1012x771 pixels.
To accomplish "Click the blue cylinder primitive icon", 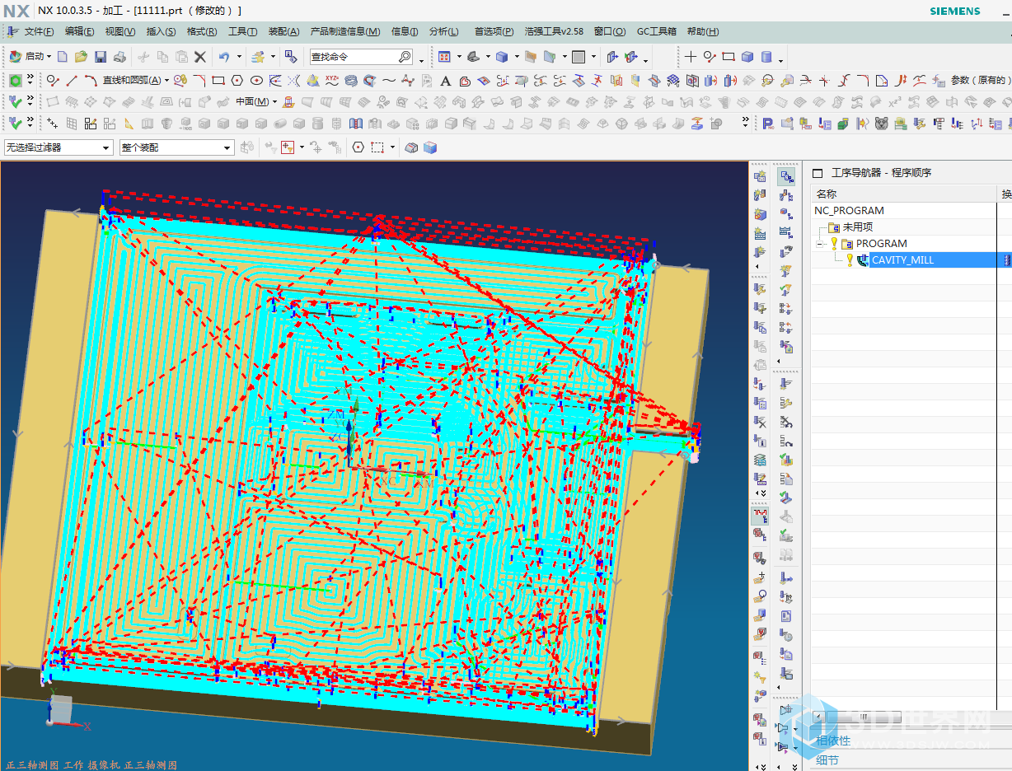I will click(766, 57).
